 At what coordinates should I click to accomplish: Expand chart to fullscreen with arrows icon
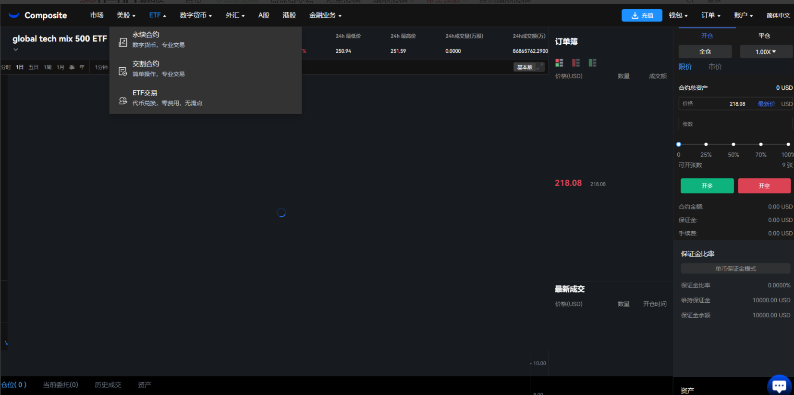tap(540, 67)
